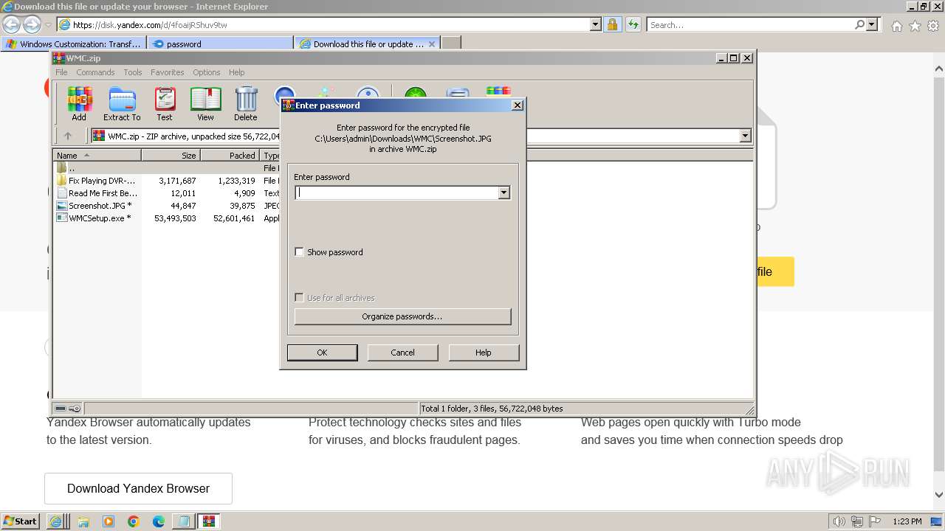Click WinRAR taskbar button
This screenshot has height=531, width=945.
(x=209, y=521)
